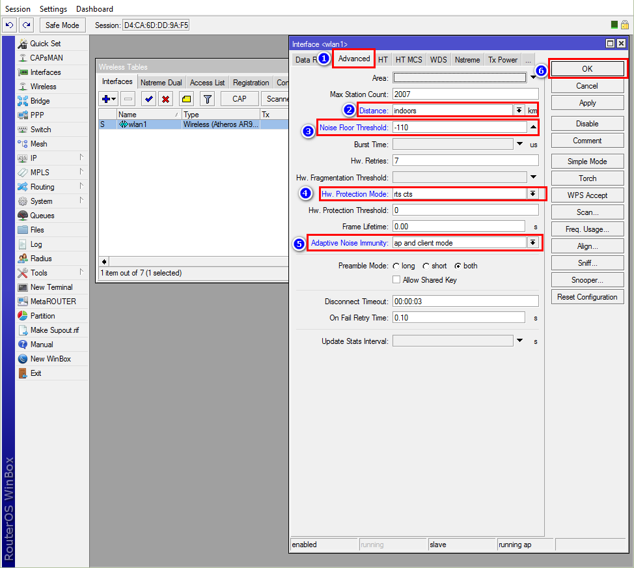Click the Disconnect Timeout field
The width and height of the screenshot is (634, 568).
click(465, 302)
